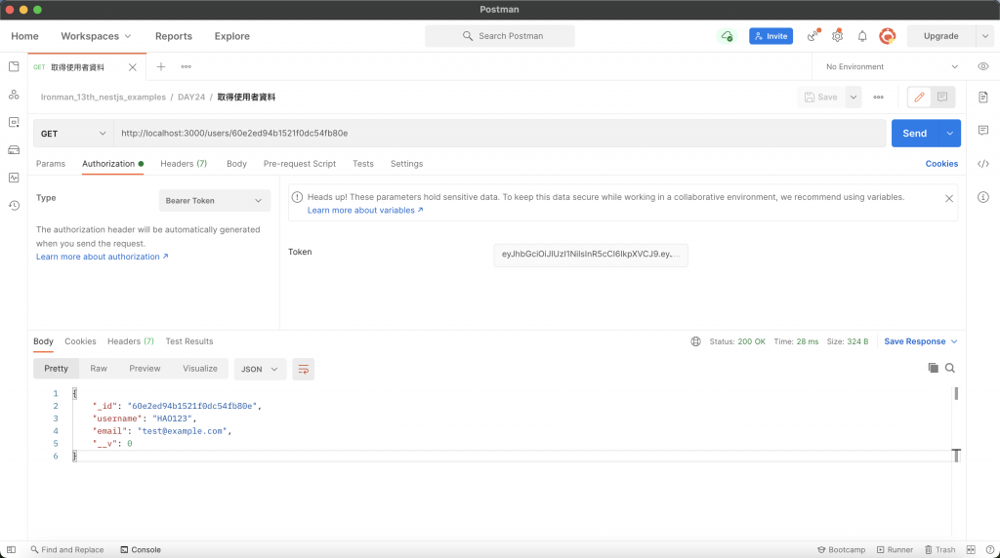The image size is (1000, 558).
Task: Open the notifications bell icon
Action: coord(862,36)
